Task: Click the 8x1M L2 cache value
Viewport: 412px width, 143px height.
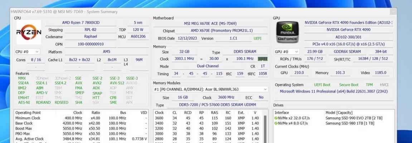Action: click(x=112, y=60)
